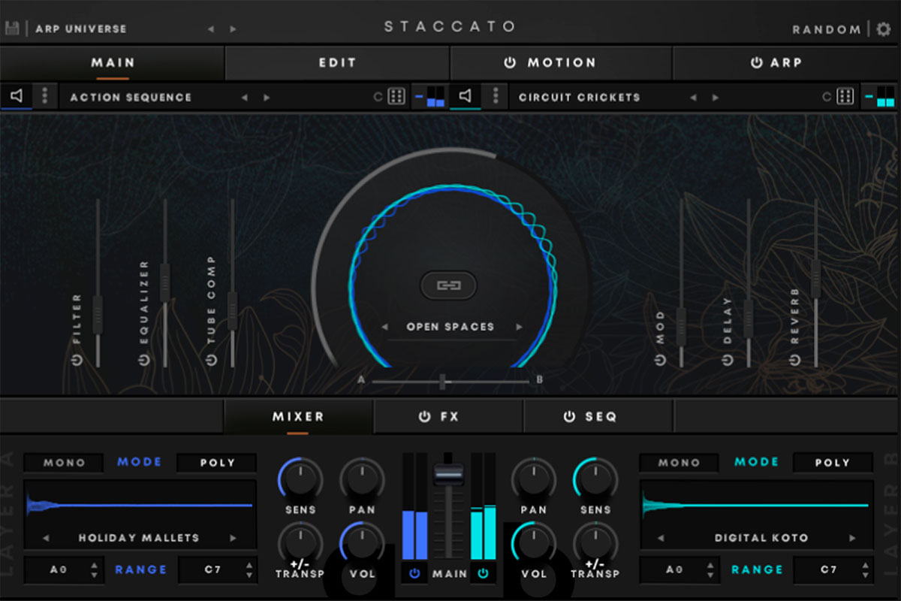This screenshot has height=601, width=901.
Task: Toggle Filter power button
Action: click(77, 360)
